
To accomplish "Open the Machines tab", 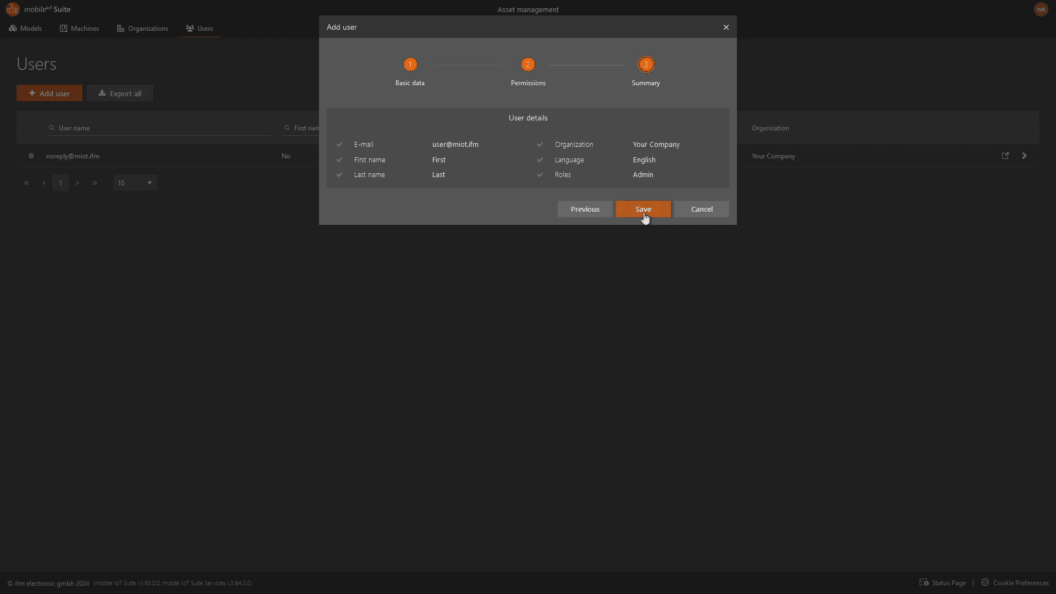I will (x=79, y=28).
